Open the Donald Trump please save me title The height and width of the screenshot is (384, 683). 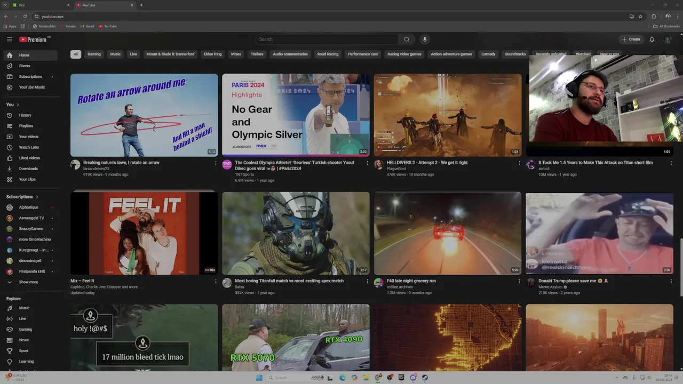pyautogui.click(x=574, y=281)
